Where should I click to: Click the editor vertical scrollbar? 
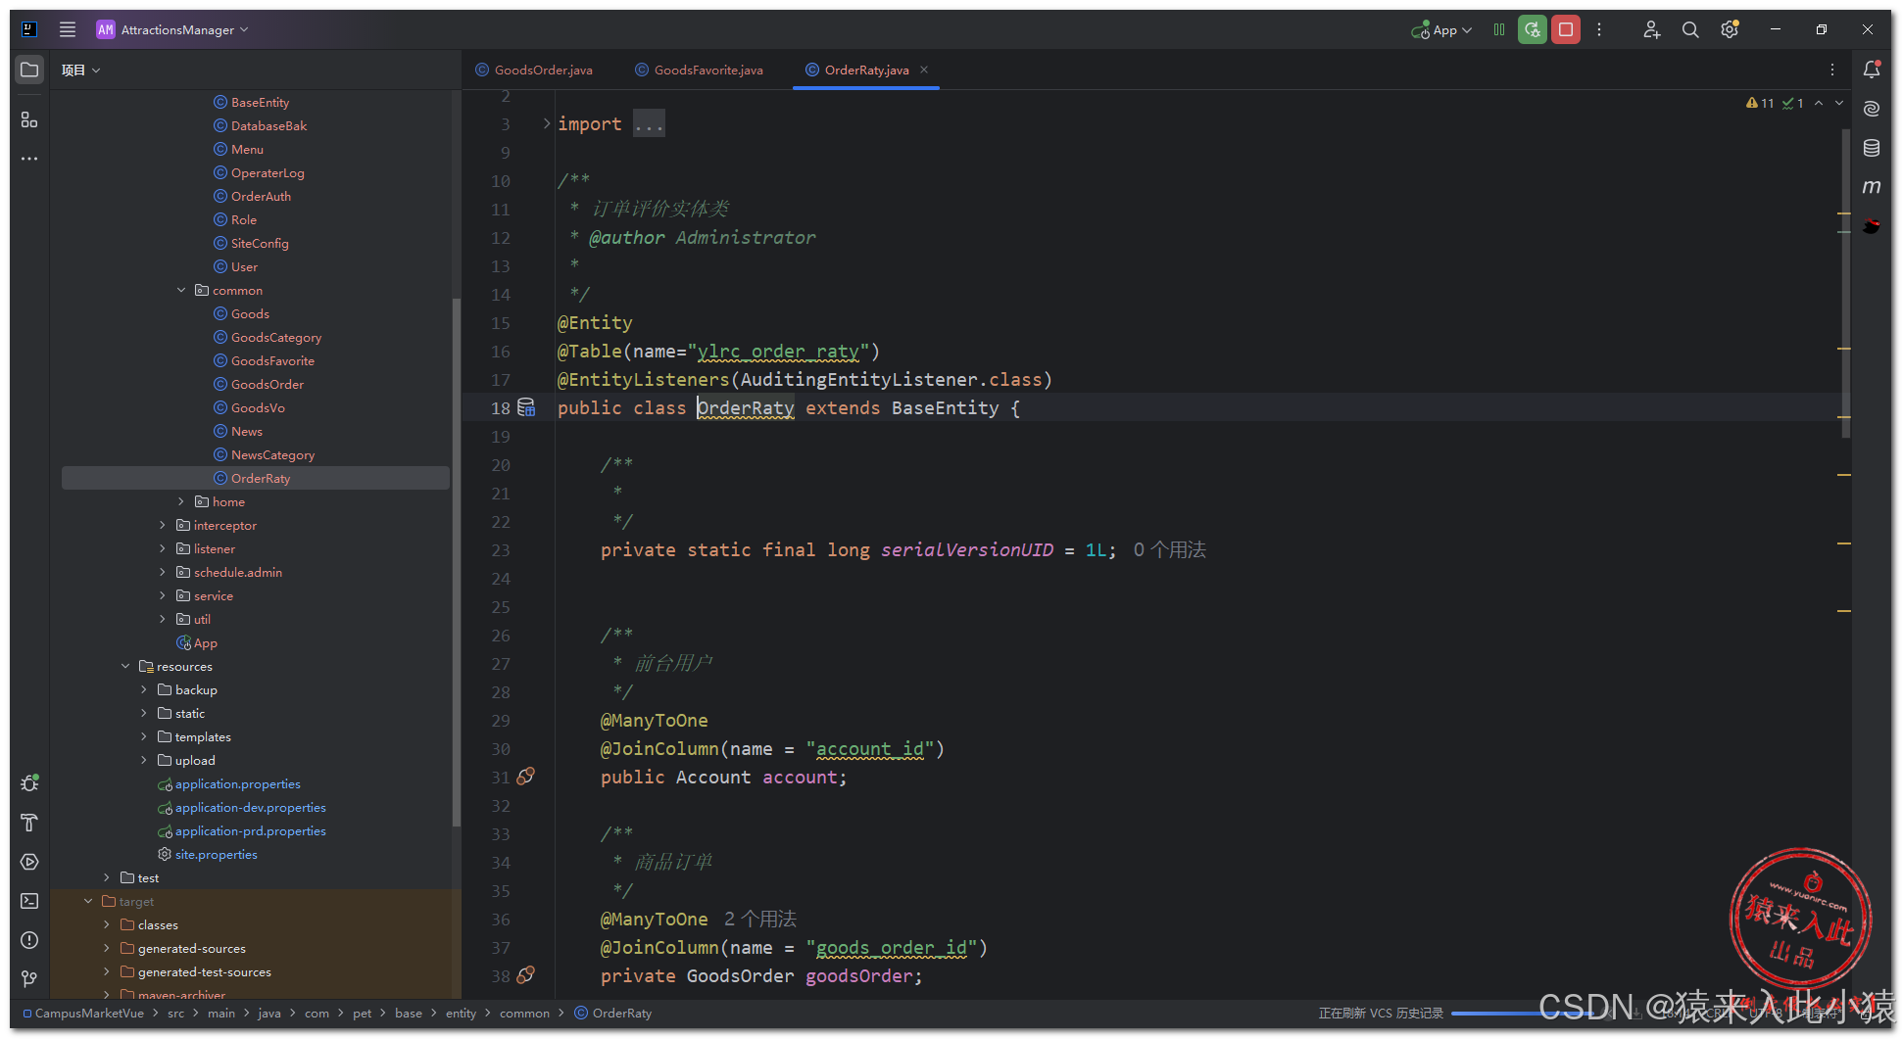coord(1846,284)
